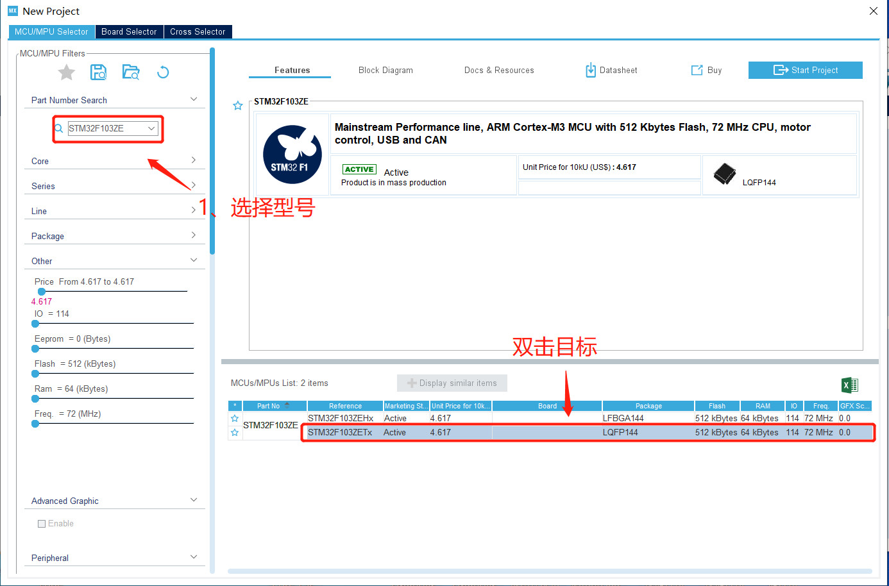Click the Flash slider handle

(35, 374)
